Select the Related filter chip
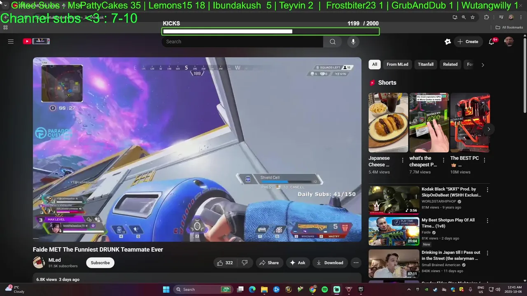Image resolution: width=527 pixels, height=296 pixels. tap(450, 64)
